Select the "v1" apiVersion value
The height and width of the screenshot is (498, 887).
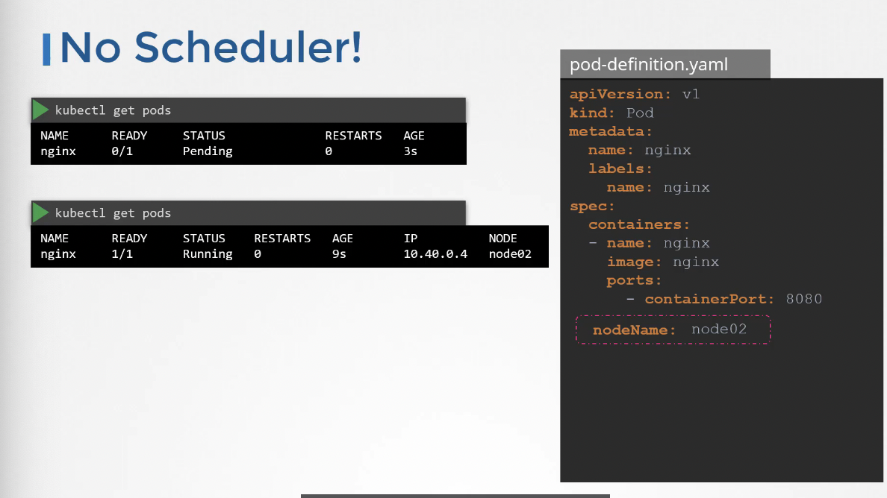pyautogui.click(x=691, y=94)
